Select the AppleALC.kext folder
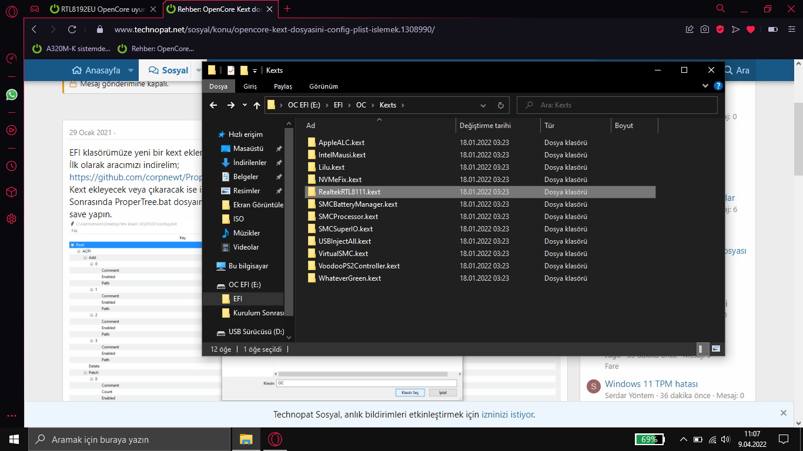This screenshot has width=803, height=451. pos(341,143)
